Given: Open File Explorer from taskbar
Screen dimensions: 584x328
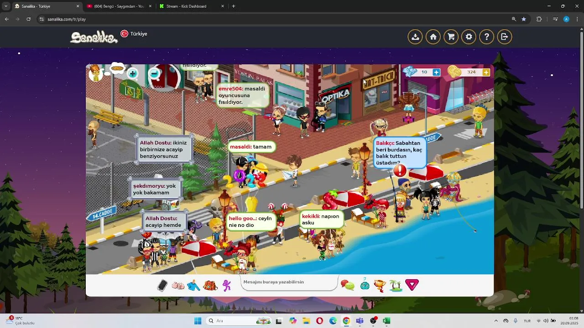Looking at the screenshot, I should 306,321.
